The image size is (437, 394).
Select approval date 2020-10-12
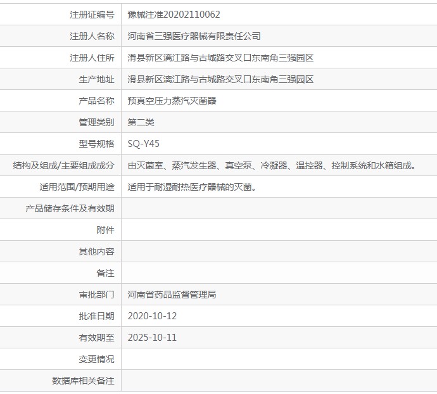point(152,316)
